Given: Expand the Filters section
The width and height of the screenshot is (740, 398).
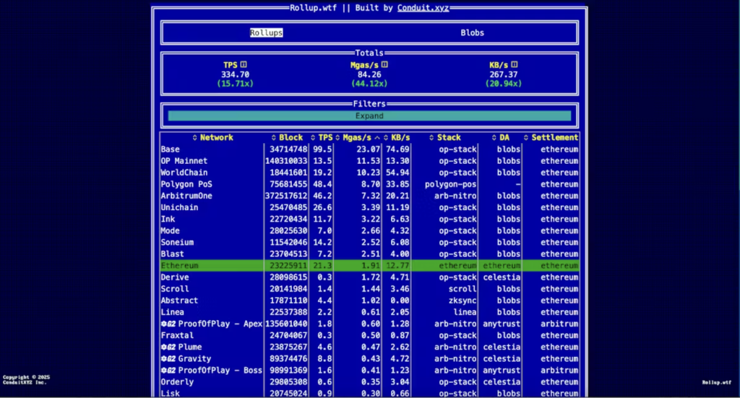Looking at the screenshot, I should click(369, 116).
